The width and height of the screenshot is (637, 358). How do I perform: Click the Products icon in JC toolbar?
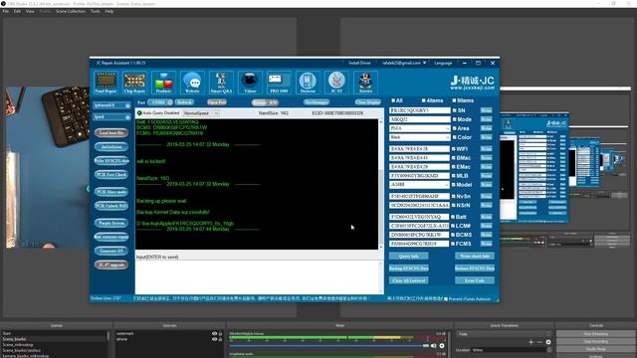(163, 83)
